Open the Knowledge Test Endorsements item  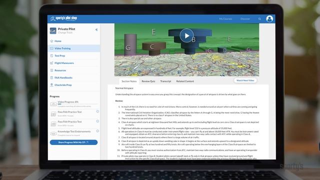pyautogui.click(x=74, y=131)
